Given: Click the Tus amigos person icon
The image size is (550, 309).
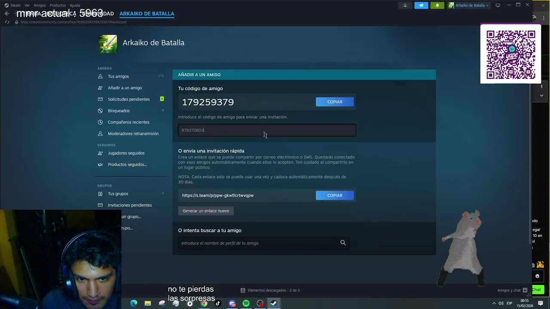Looking at the screenshot, I should tap(100, 76).
